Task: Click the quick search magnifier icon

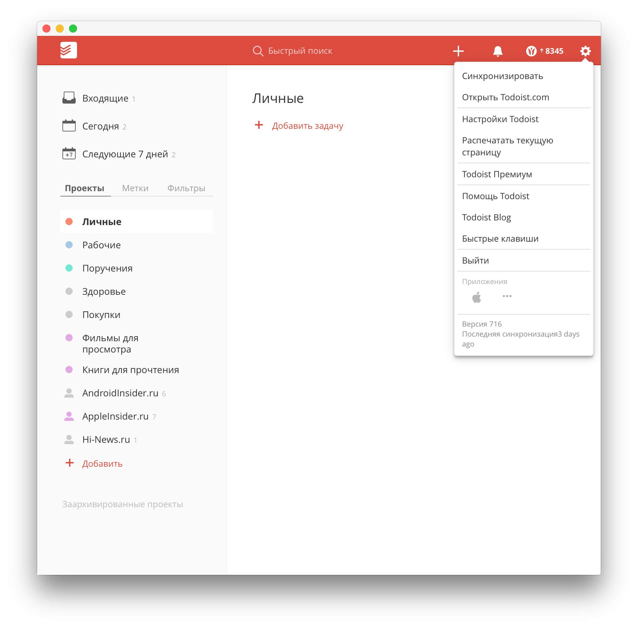Action: [258, 51]
